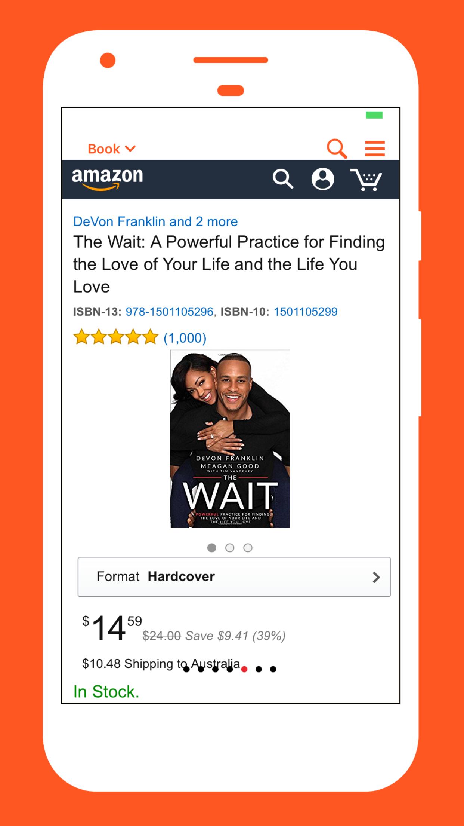Click the ISBN-13 978-1501105296 link
Image resolution: width=464 pixels, height=826 pixels.
tap(169, 312)
